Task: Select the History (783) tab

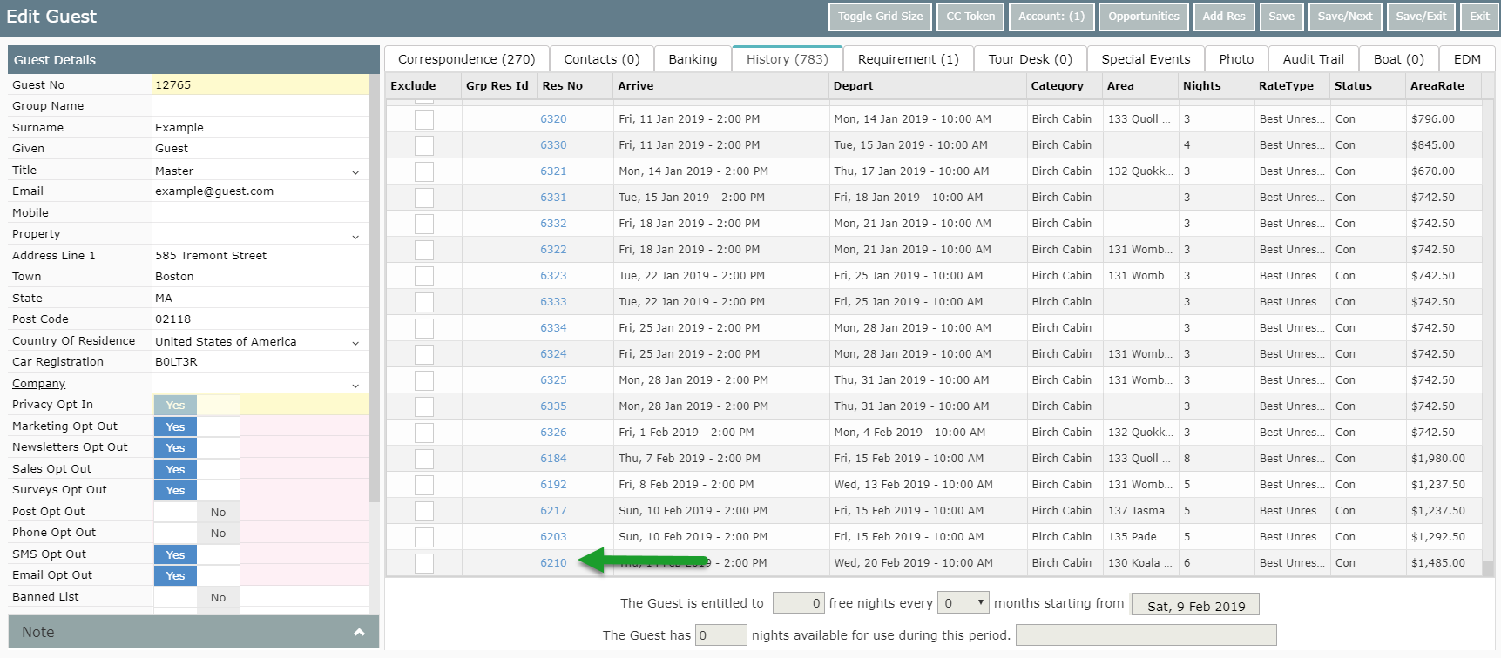Action: point(787,59)
